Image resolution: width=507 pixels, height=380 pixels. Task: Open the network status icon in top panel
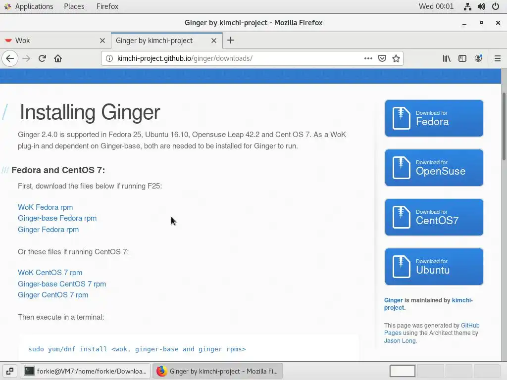point(467,6)
